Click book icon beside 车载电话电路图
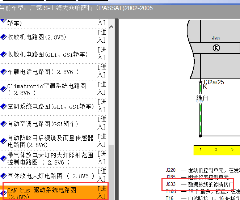 click(x=3, y=72)
